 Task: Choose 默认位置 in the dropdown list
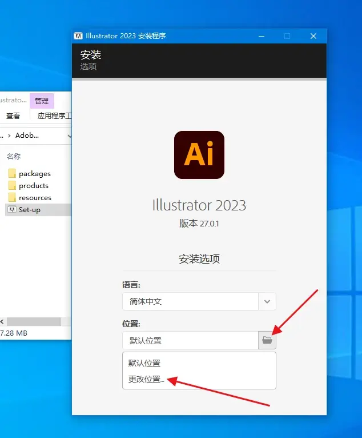[x=199, y=363]
